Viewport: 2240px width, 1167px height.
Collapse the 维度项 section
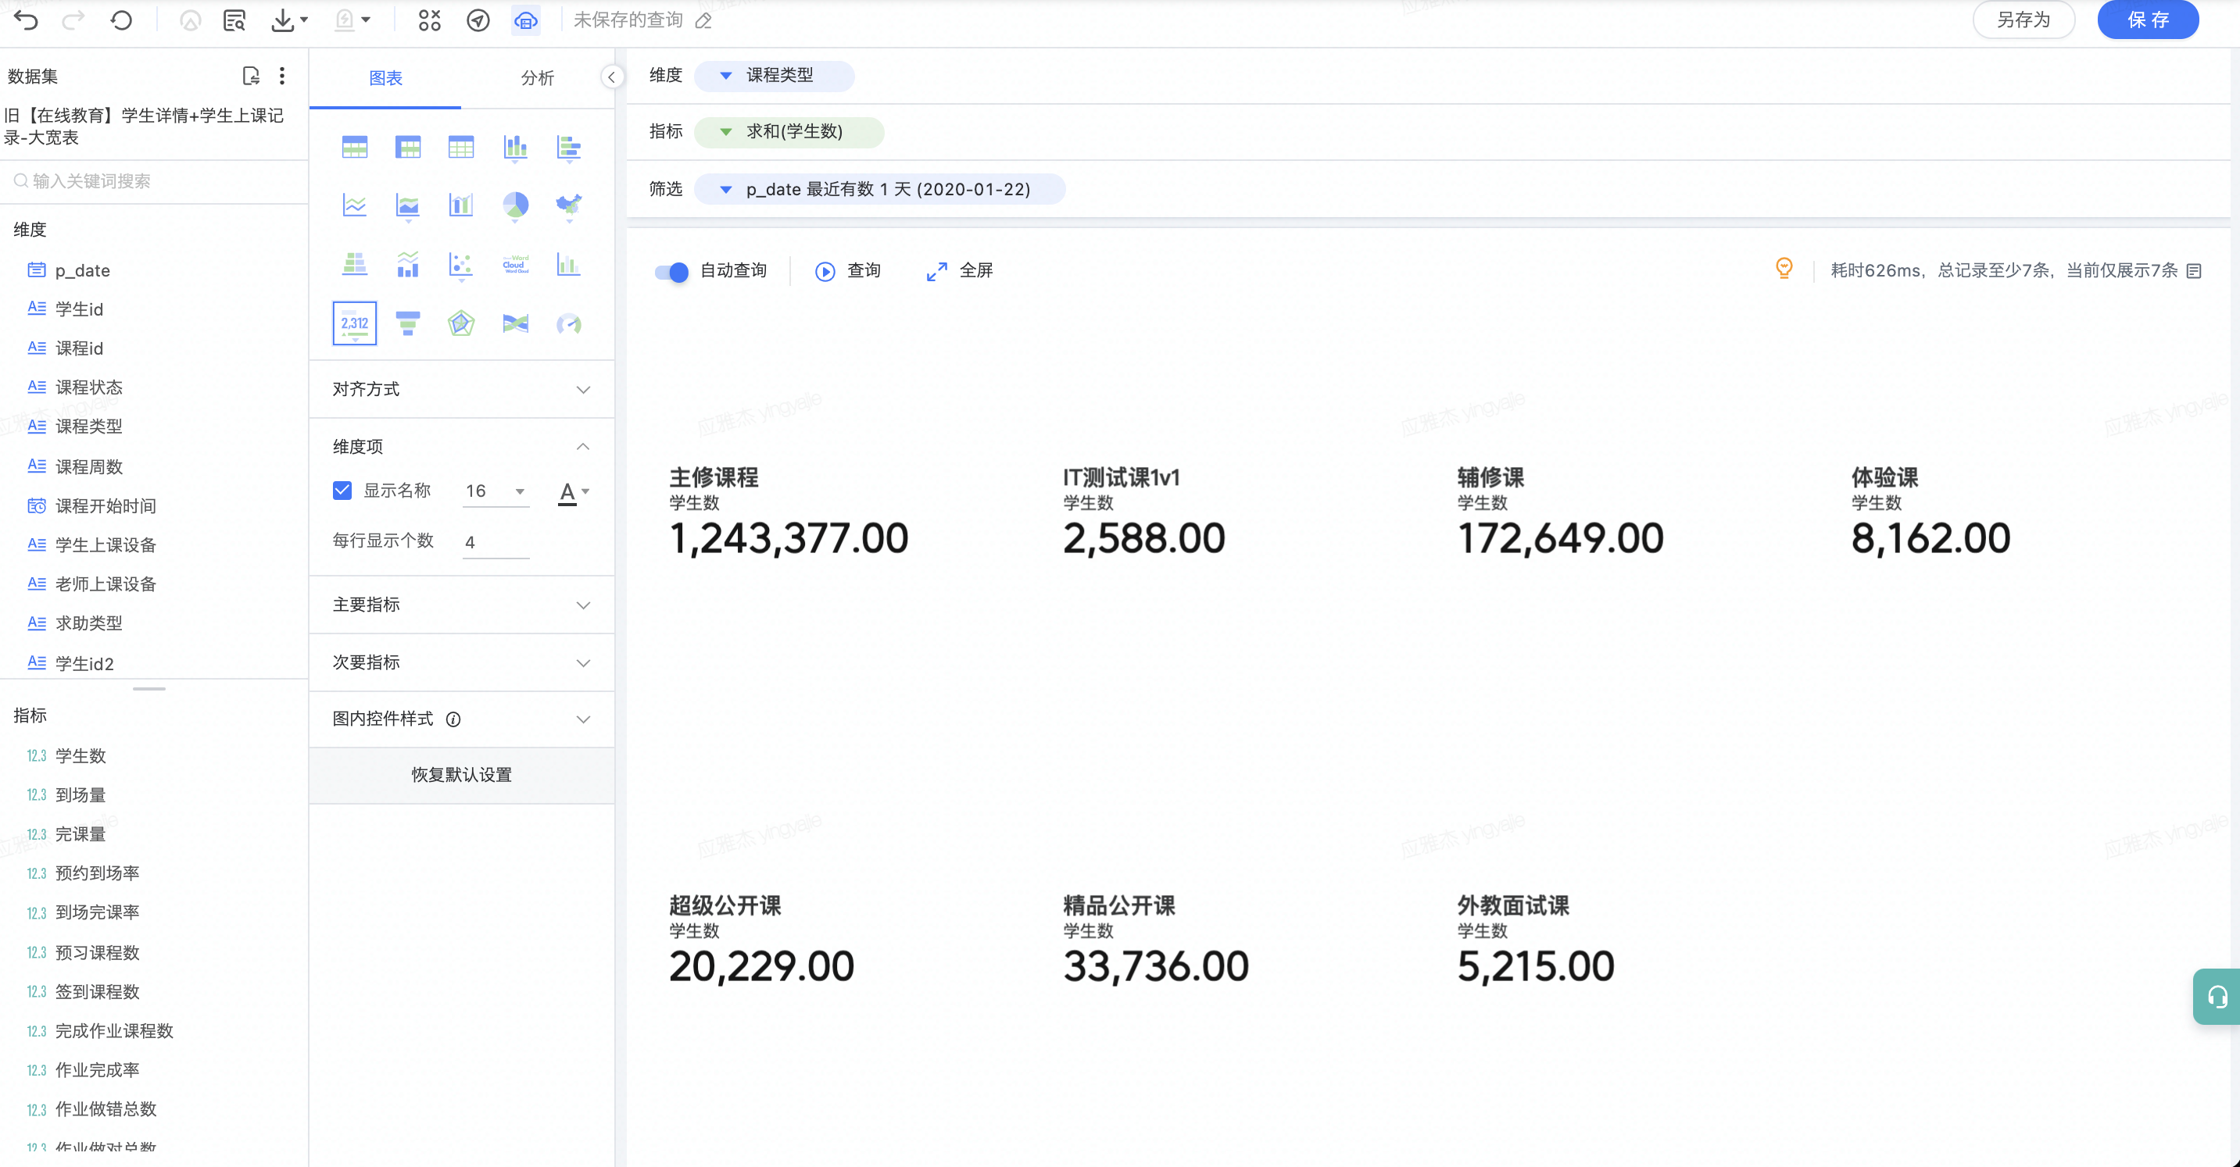[x=461, y=446]
